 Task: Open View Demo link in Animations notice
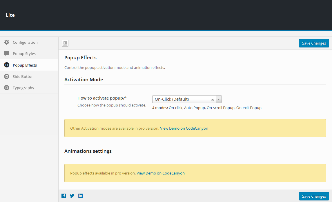point(161,173)
